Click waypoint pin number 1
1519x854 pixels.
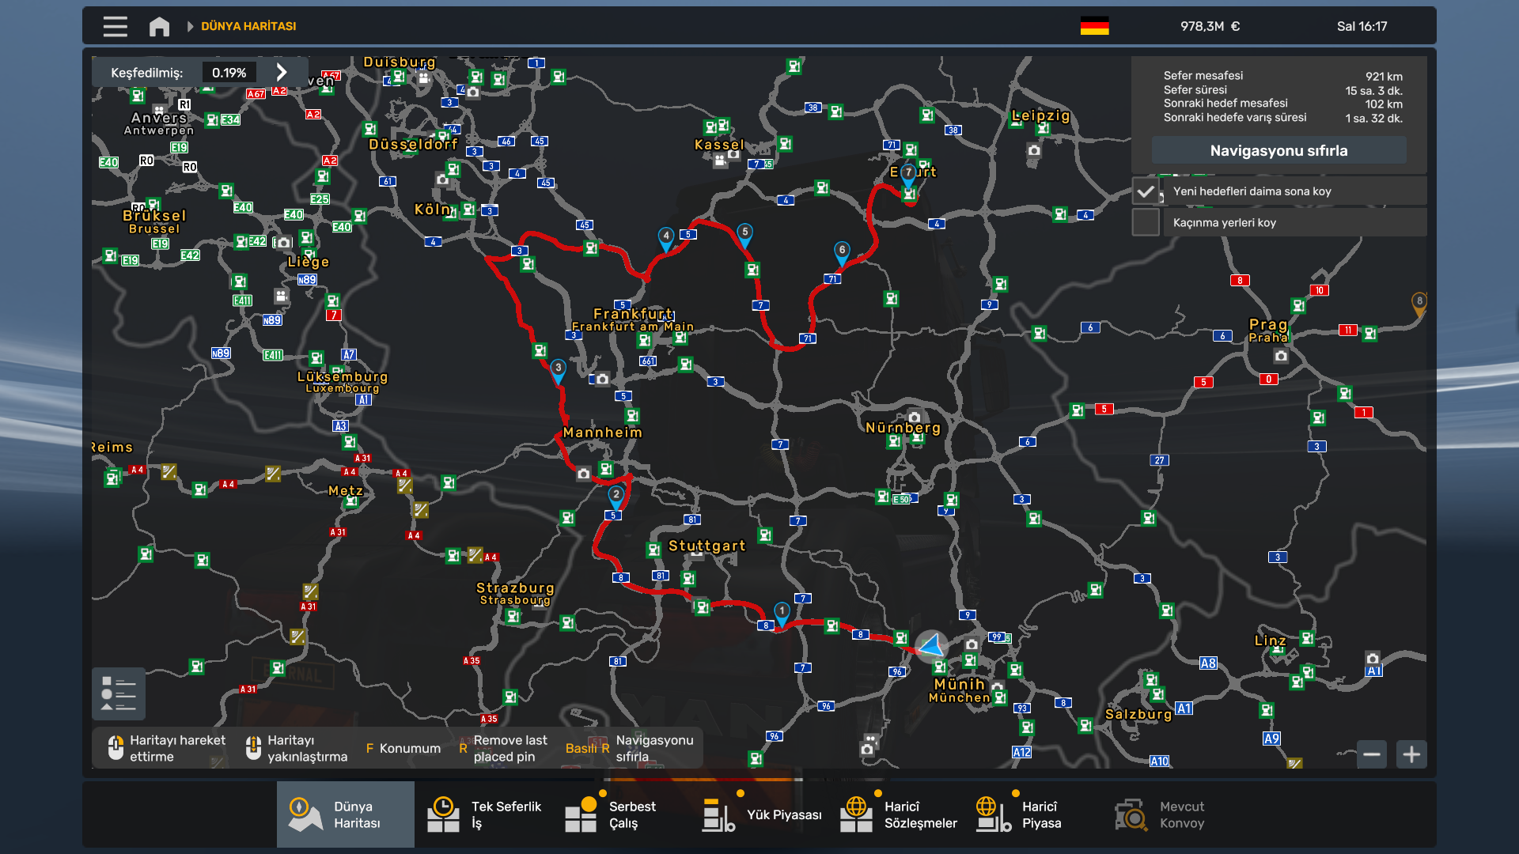click(x=782, y=614)
